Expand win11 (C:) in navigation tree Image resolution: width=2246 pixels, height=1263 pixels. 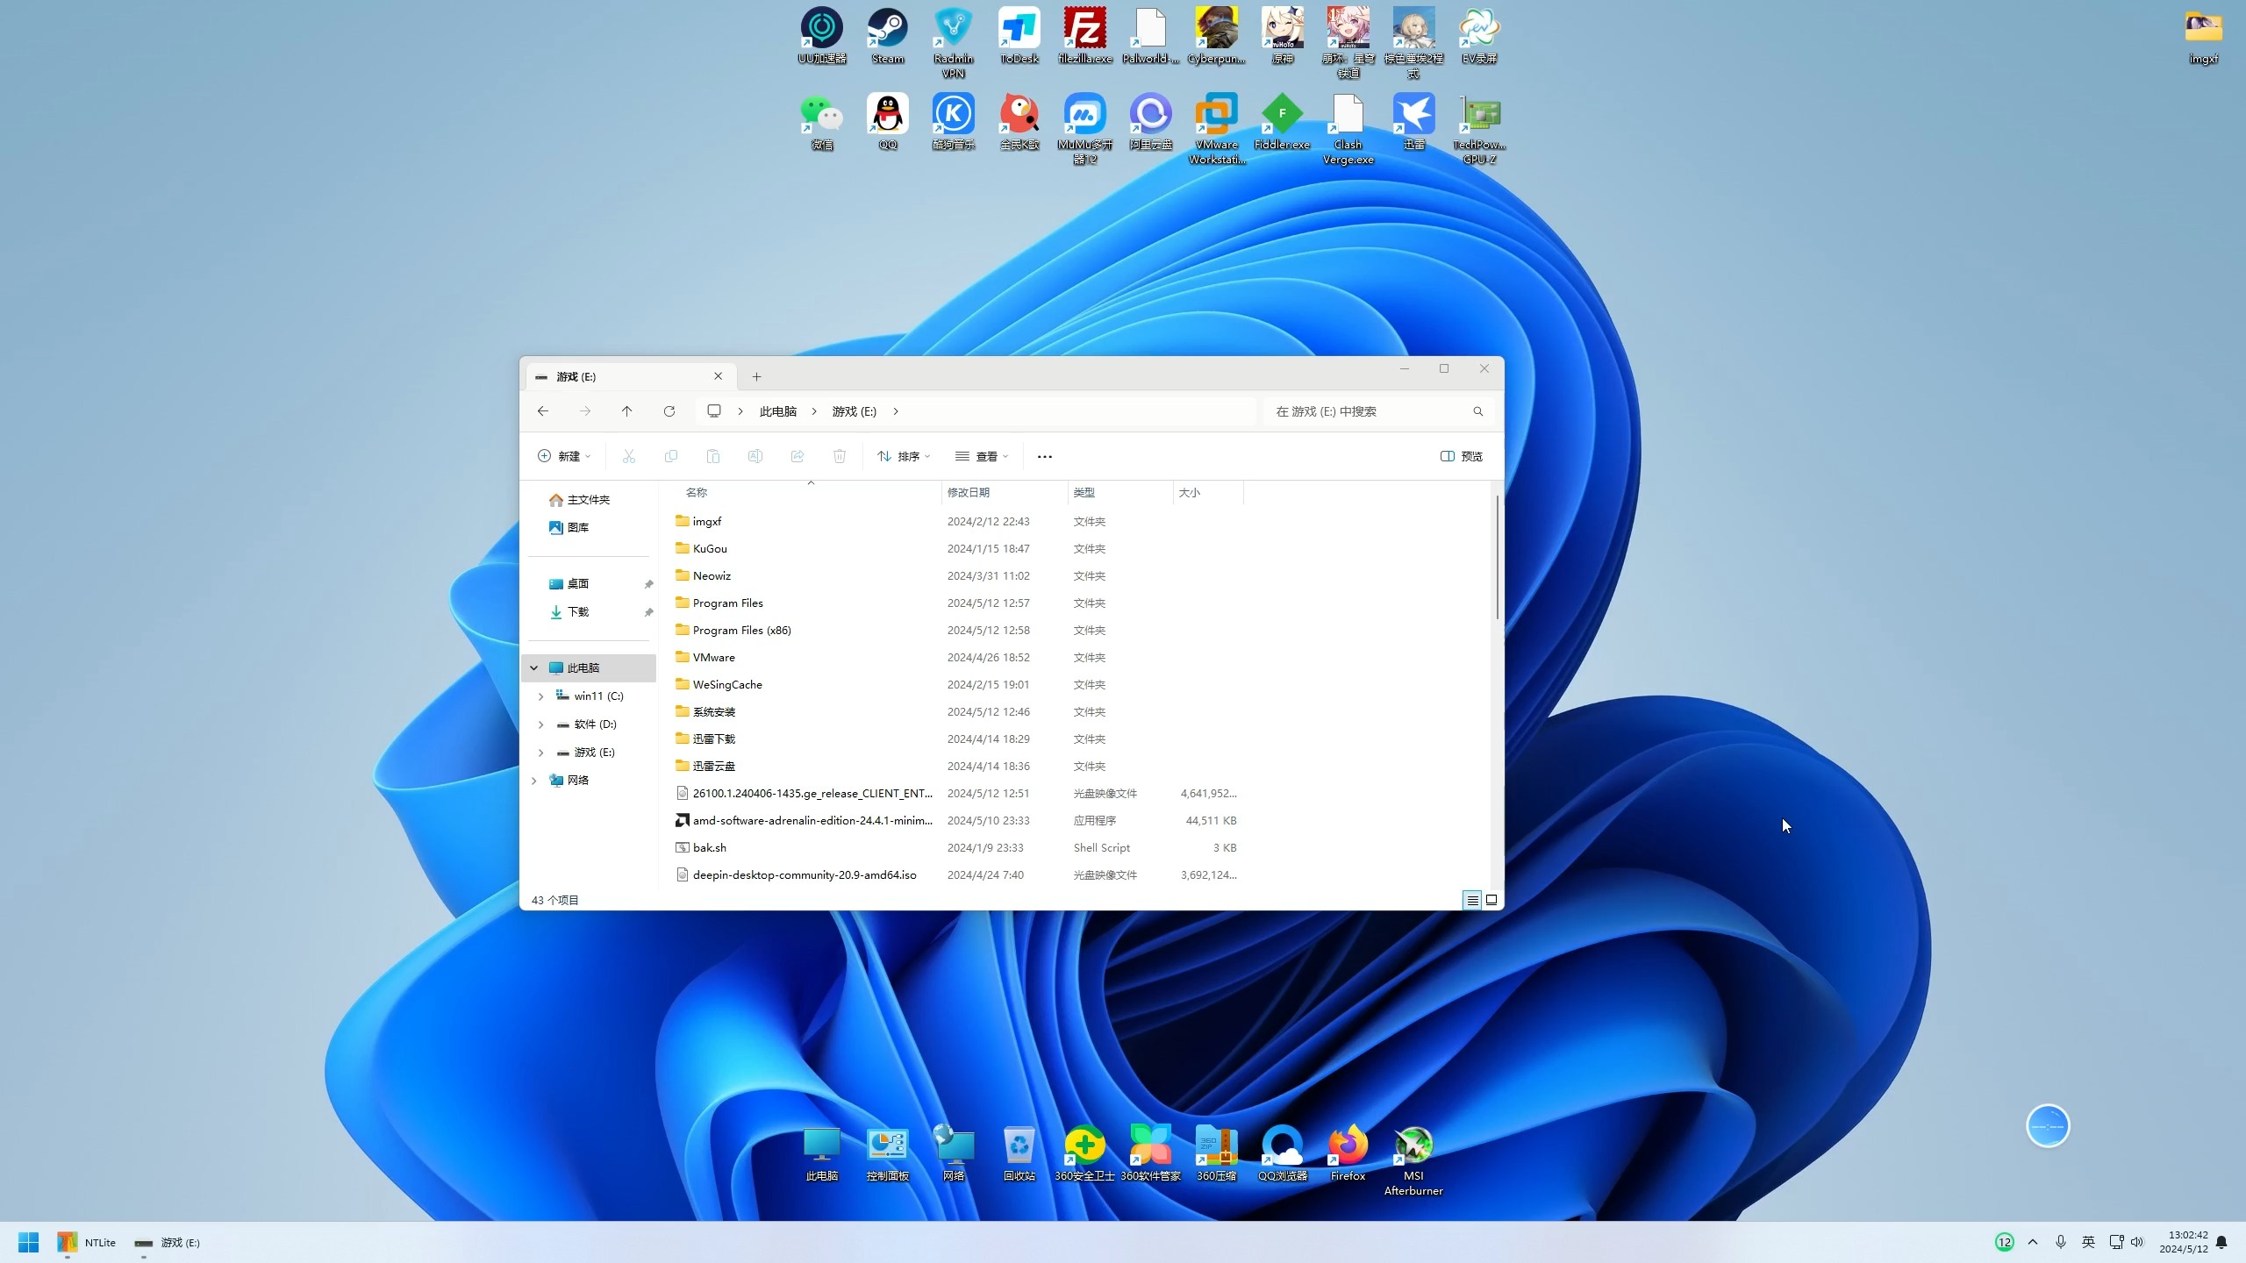541,696
